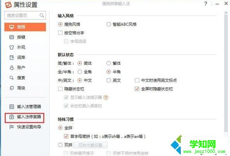Click the search magnifier icon in settings search box
This screenshot has height=156, width=230.
click(x=42, y=15)
